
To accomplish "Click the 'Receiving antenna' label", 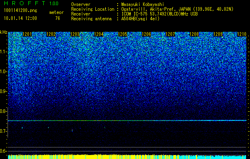I will (91, 19).
